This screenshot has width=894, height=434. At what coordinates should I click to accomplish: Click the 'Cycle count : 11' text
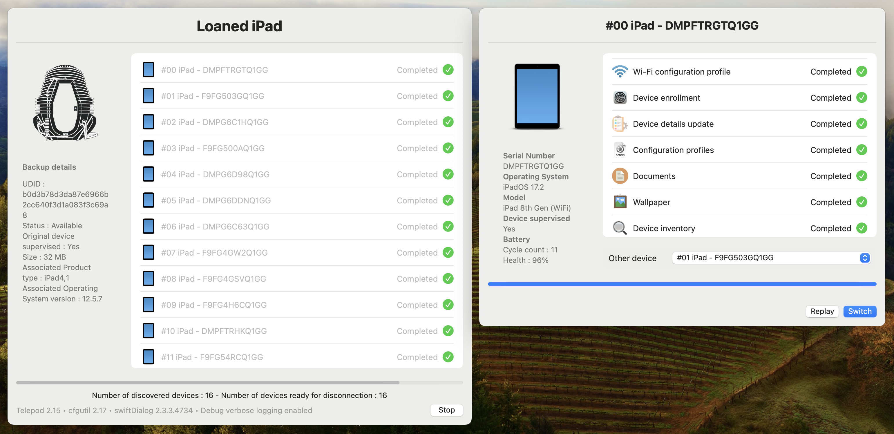click(530, 249)
